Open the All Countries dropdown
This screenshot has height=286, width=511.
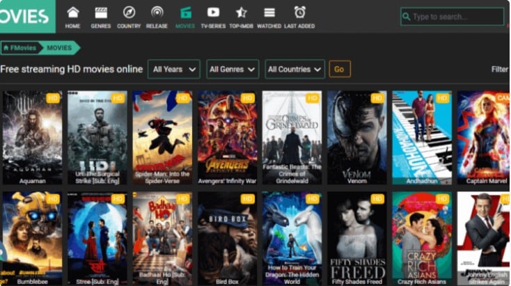294,69
